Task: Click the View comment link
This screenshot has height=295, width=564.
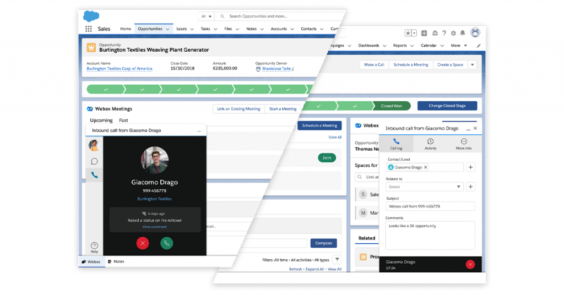Action: coord(154,227)
